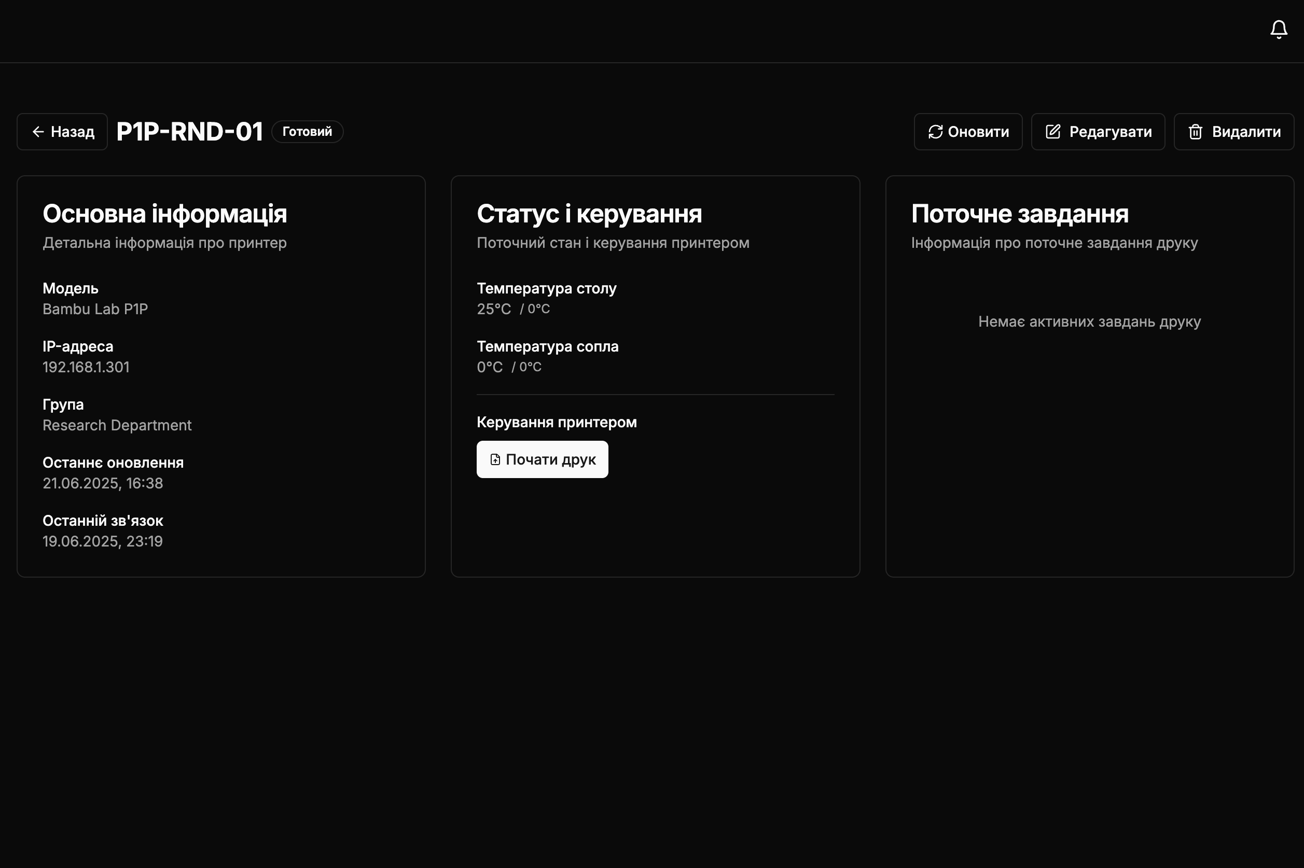
Task: Click the Bambu Lab P1P model value
Action: (x=95, y=309)
